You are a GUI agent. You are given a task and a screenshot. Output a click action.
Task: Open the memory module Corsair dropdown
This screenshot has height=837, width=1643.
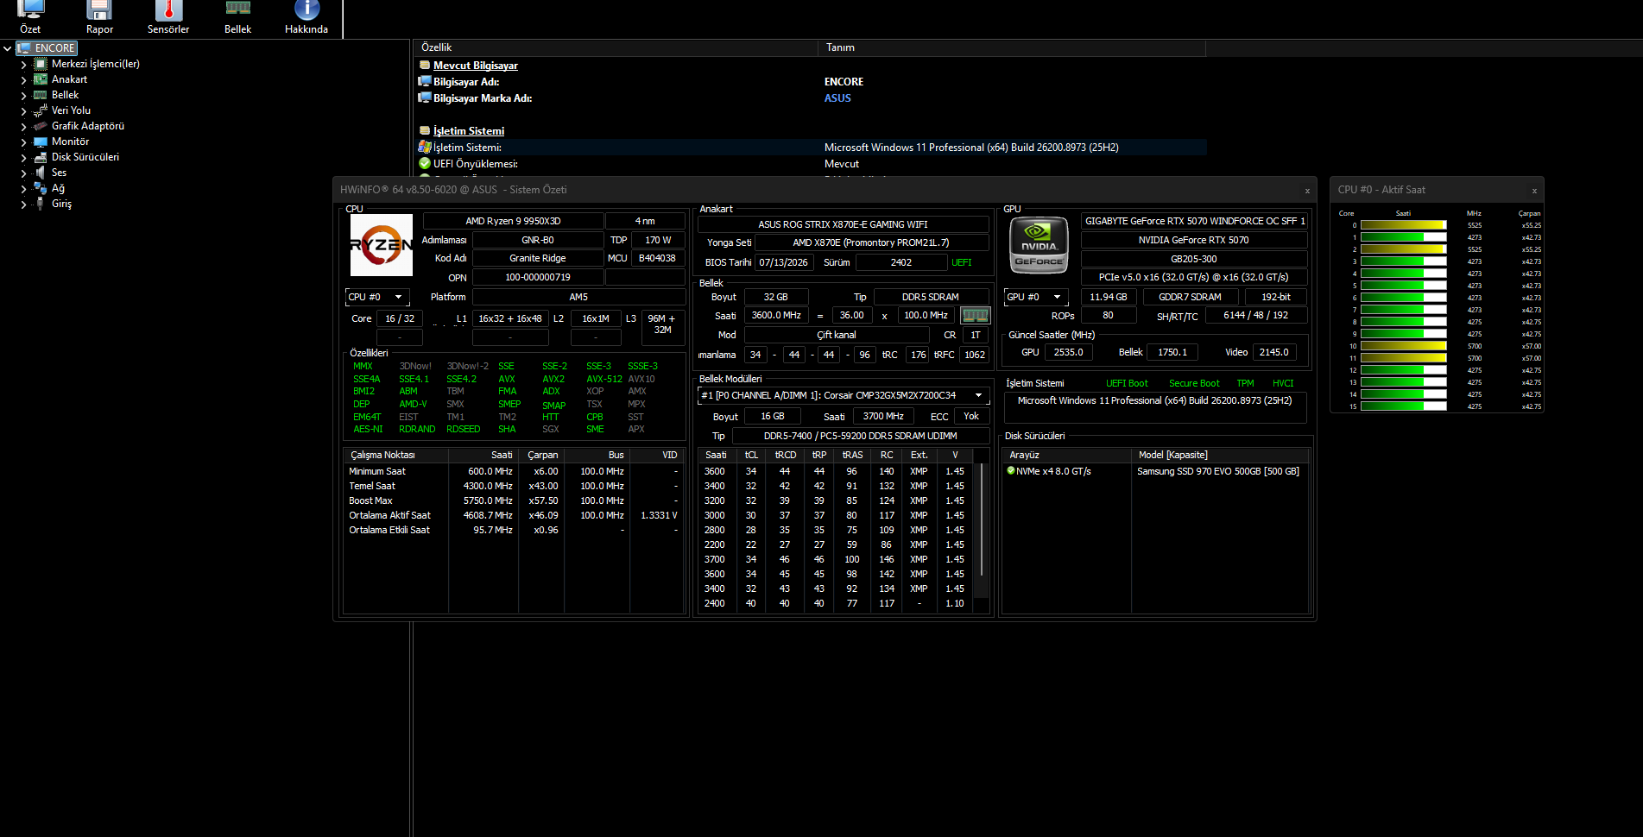pyautogui.click(x=844, y=396)
